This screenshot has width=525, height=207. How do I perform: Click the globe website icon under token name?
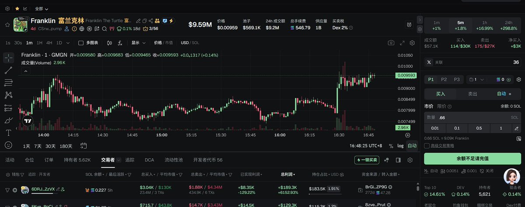pos(82,29)
